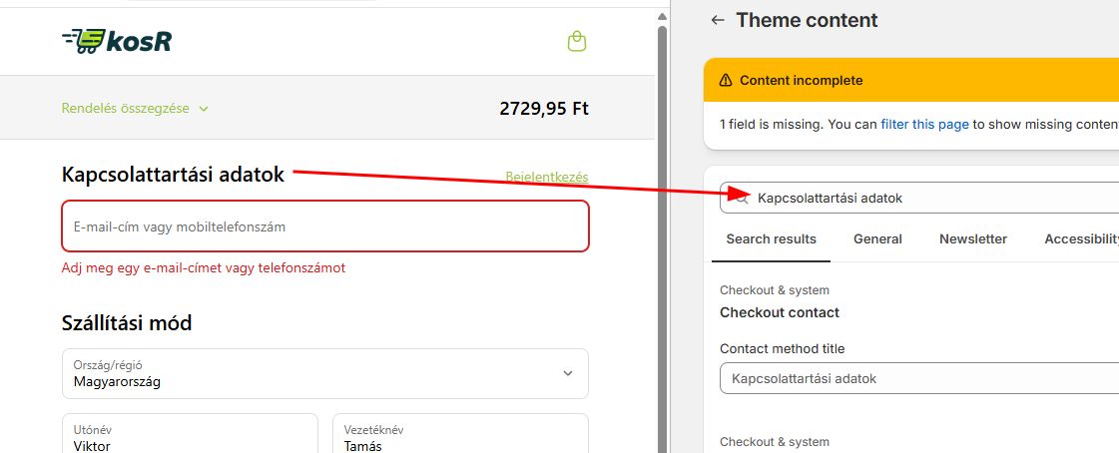
Task: Focus the e-mail or mobile phone field
Action: click(325, 226)
